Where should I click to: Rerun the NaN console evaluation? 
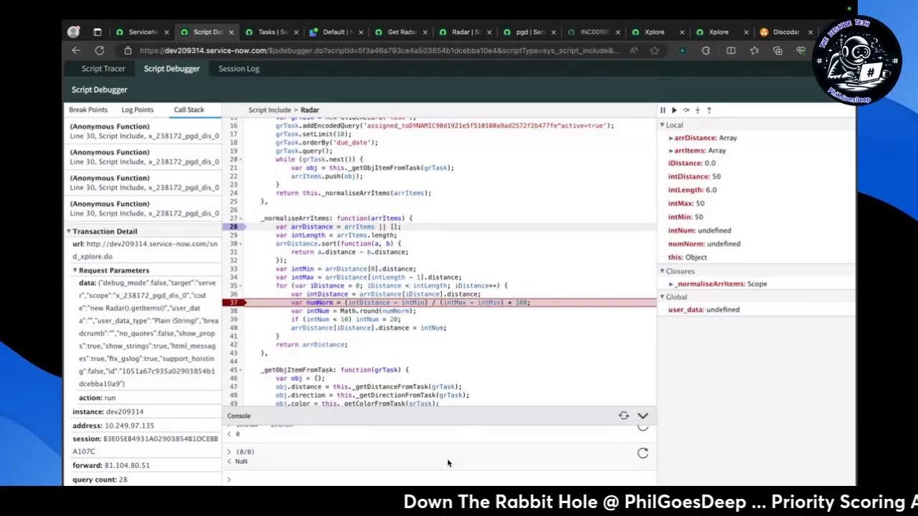click(643, 453)
